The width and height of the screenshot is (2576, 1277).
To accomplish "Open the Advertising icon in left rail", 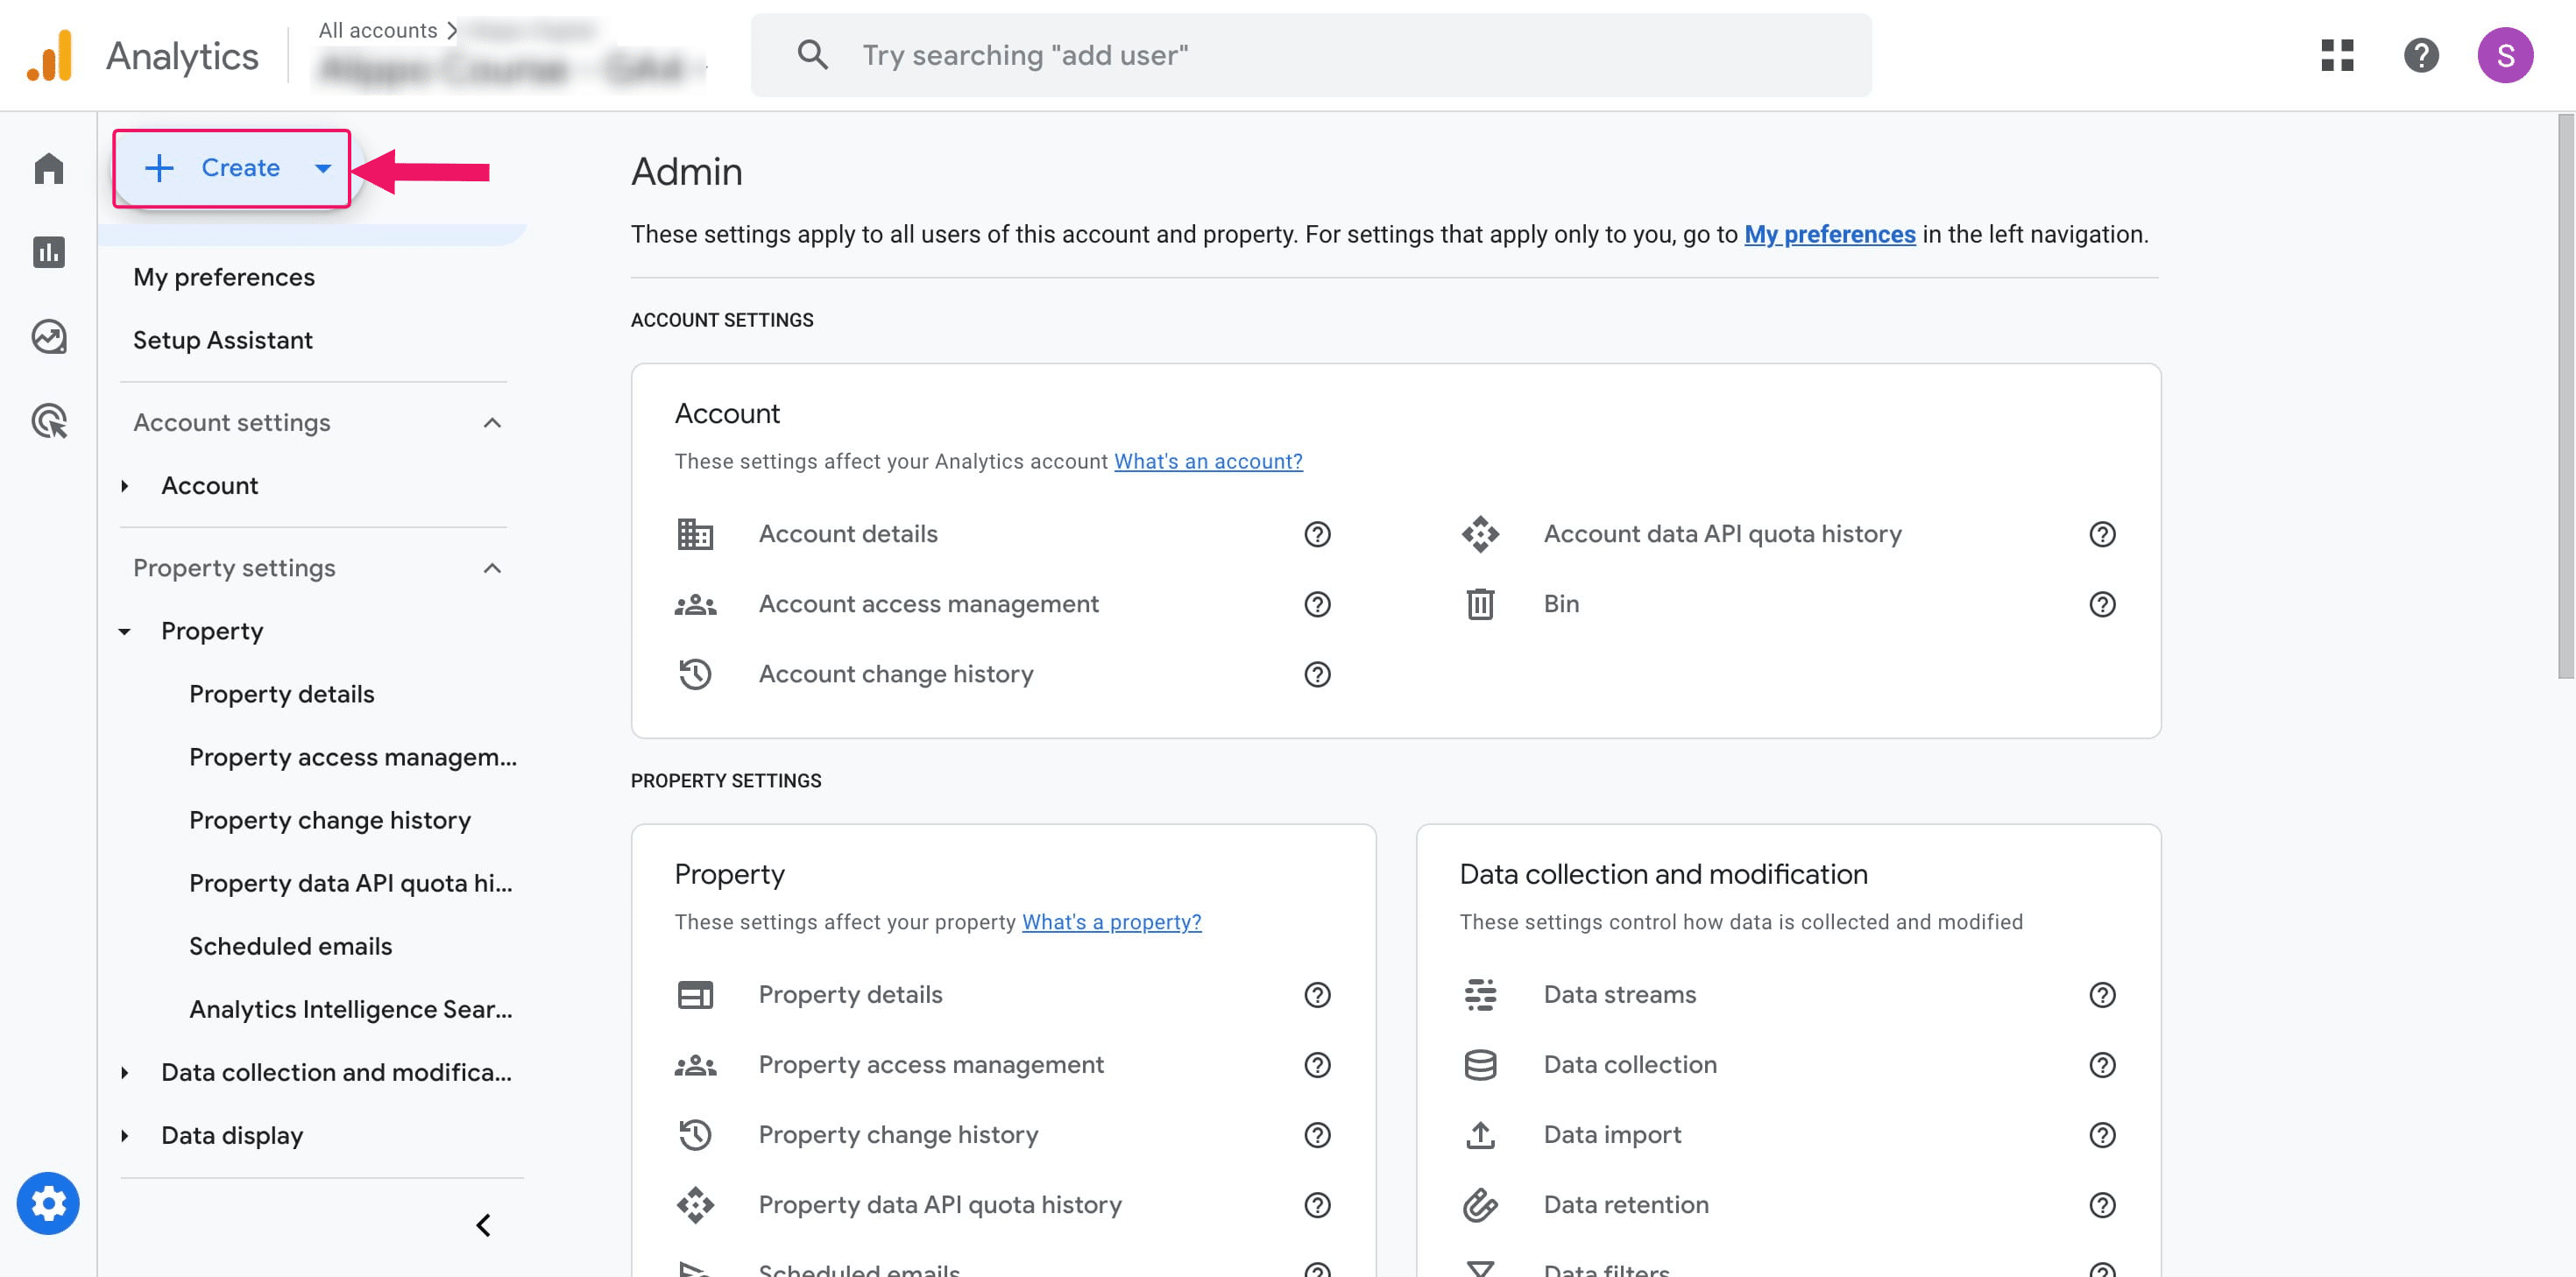I will pos(48,421).
